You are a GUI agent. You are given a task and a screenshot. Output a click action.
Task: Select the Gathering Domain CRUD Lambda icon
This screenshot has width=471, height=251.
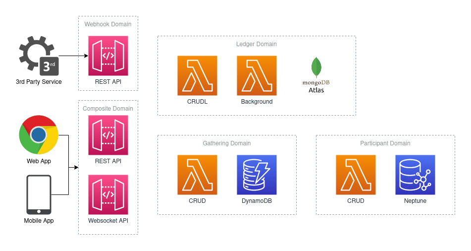(x=197, y=175)
